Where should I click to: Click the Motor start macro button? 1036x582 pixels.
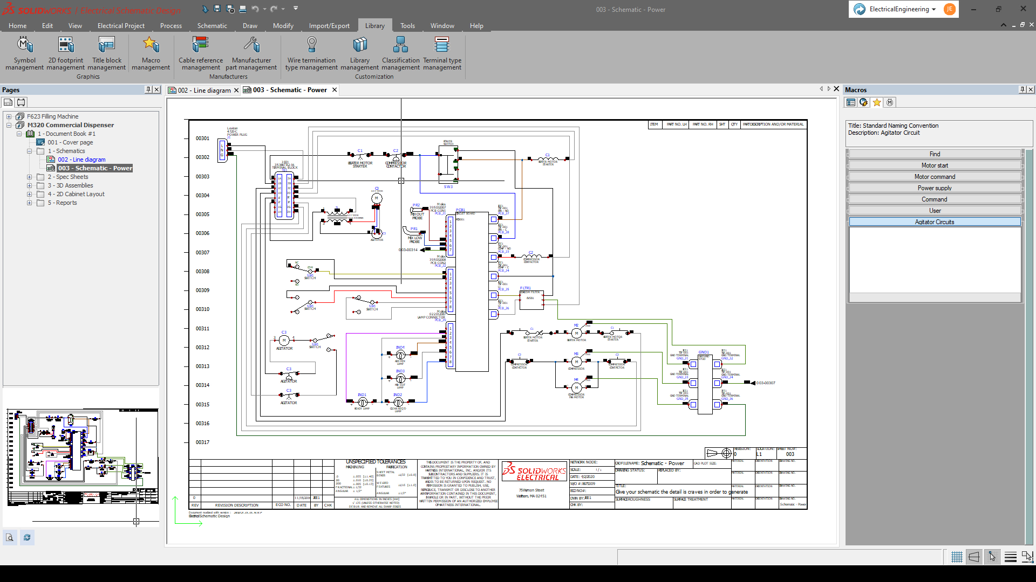point(934,165)
